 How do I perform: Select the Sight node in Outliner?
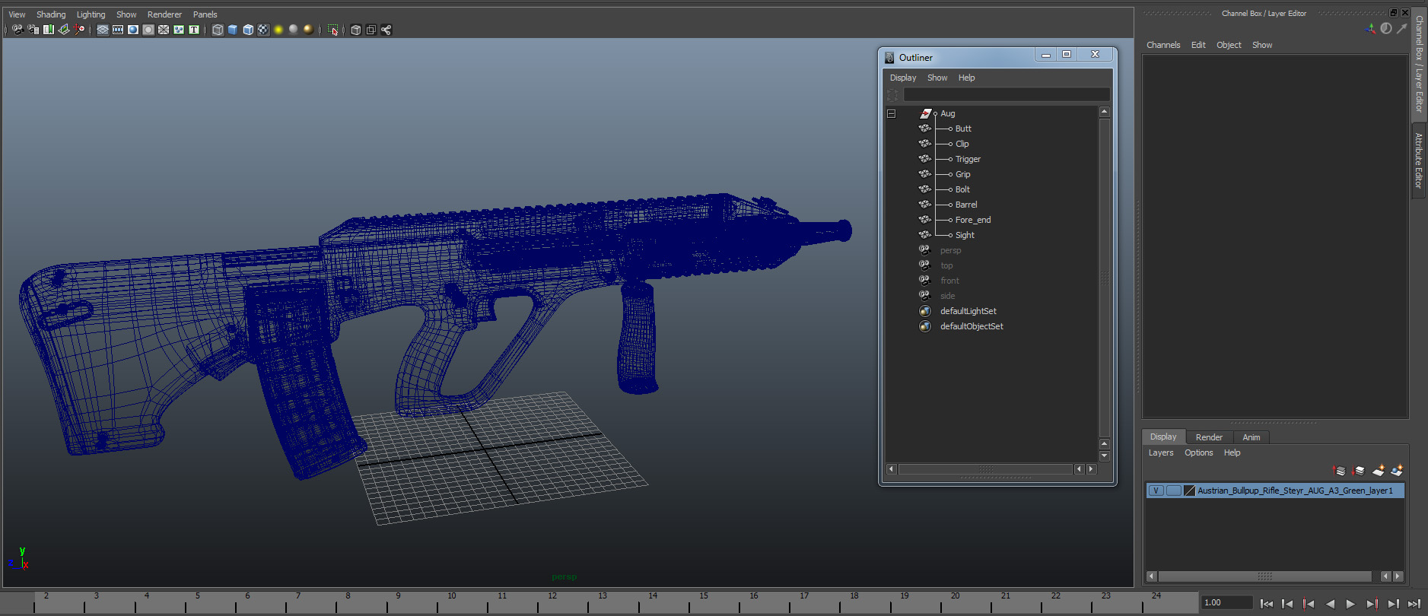click(x=965, y=235)
